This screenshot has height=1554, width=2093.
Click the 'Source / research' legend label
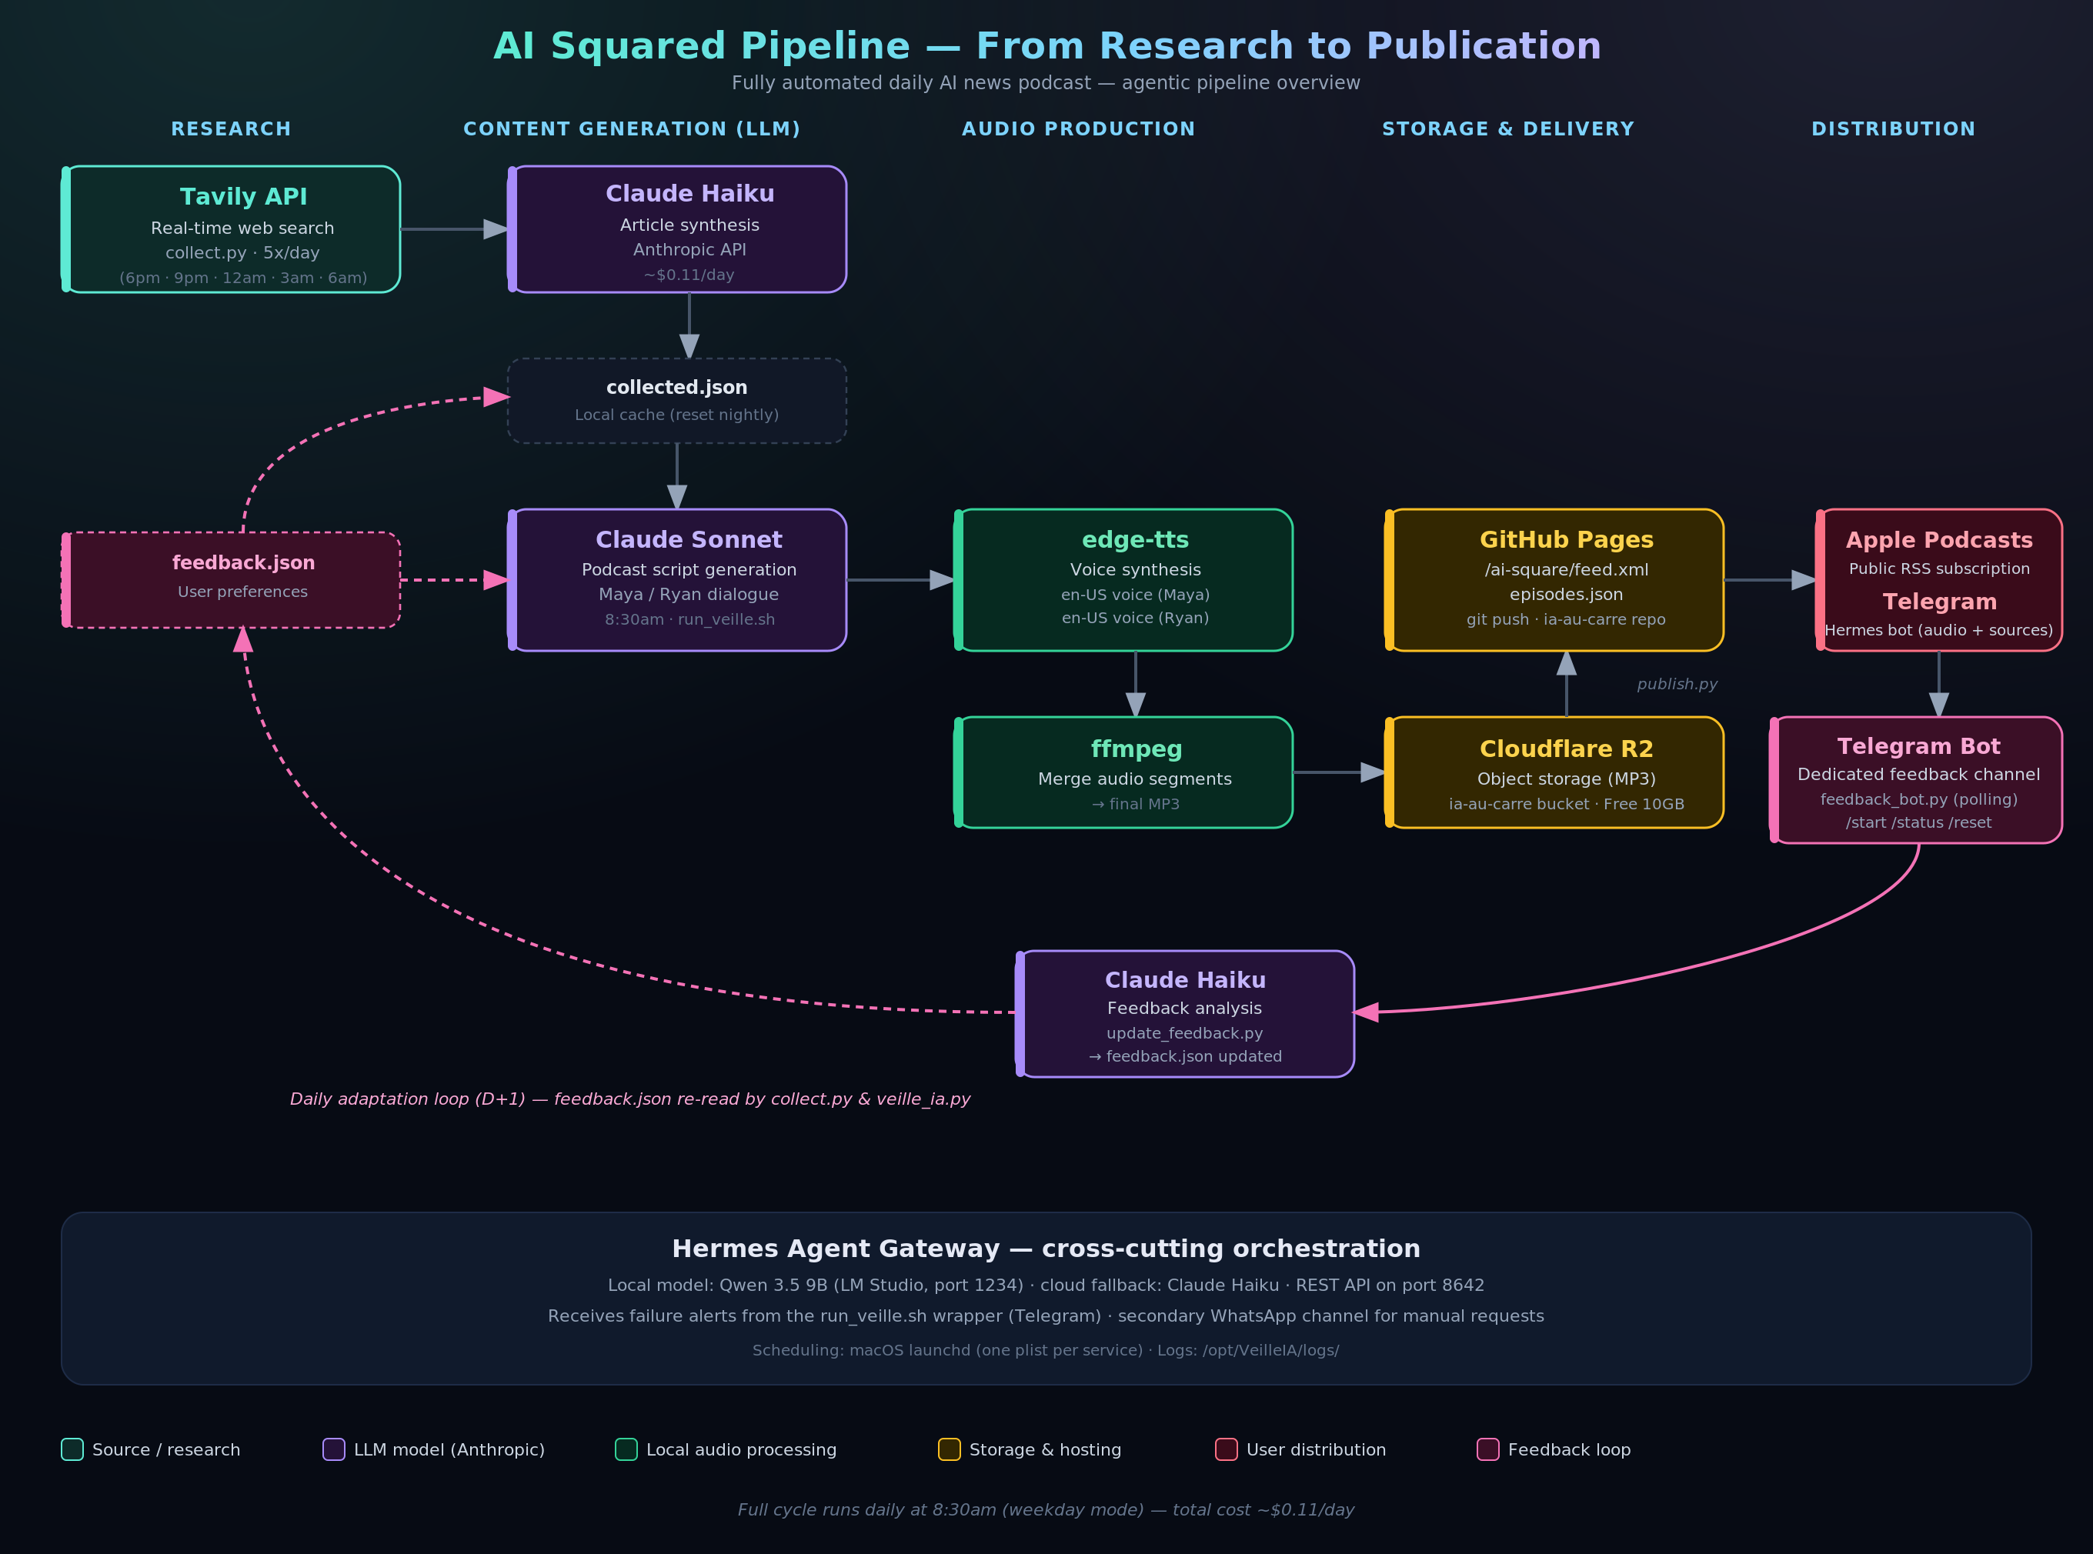coord(166,1449)
